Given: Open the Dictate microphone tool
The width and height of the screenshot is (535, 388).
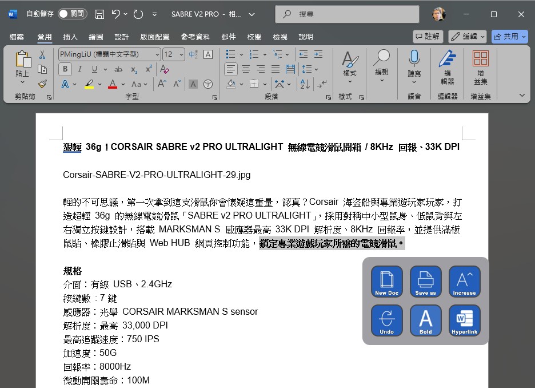Looking at the screenshot, I should pyautogui.click(x=414, y=63).
